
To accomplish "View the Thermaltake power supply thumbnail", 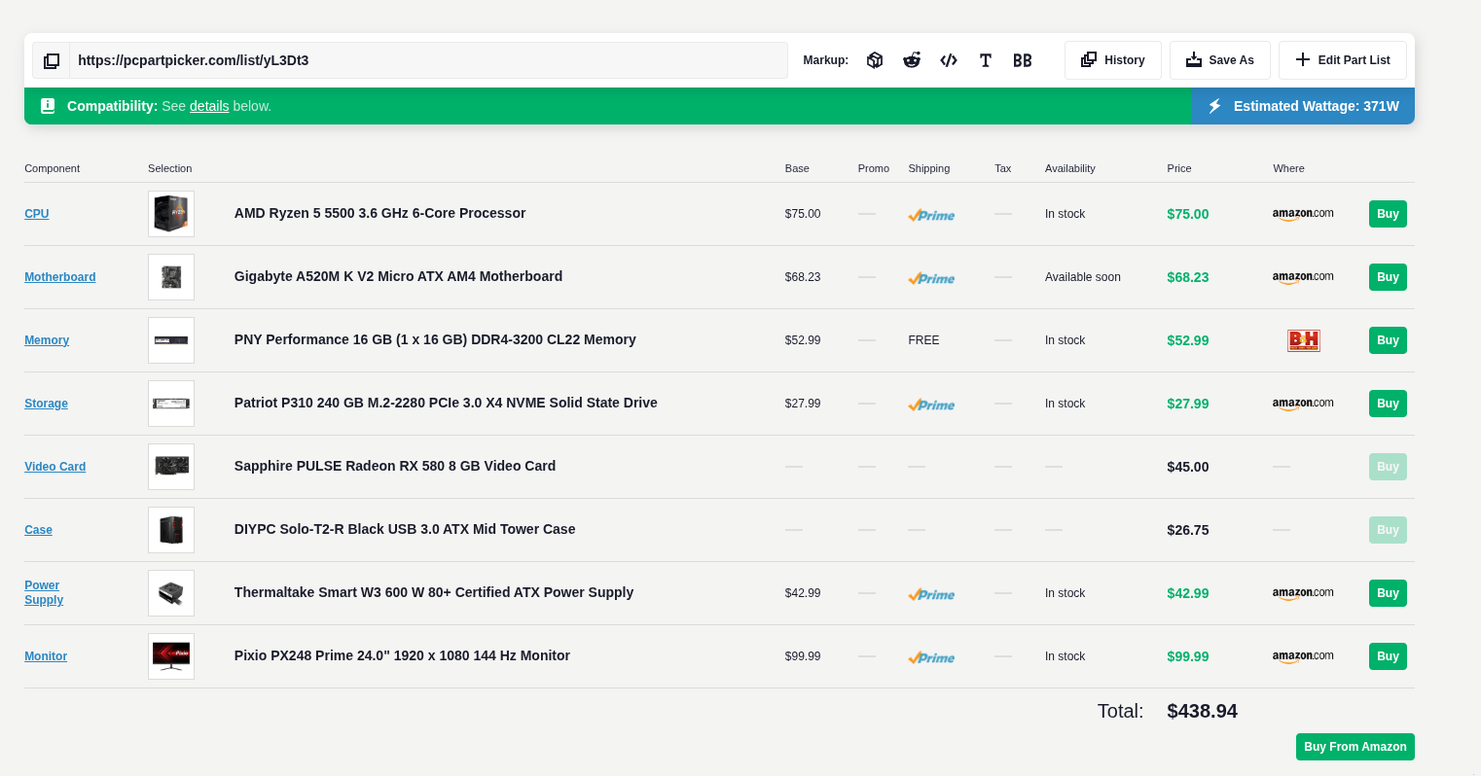I will (171, 593).
